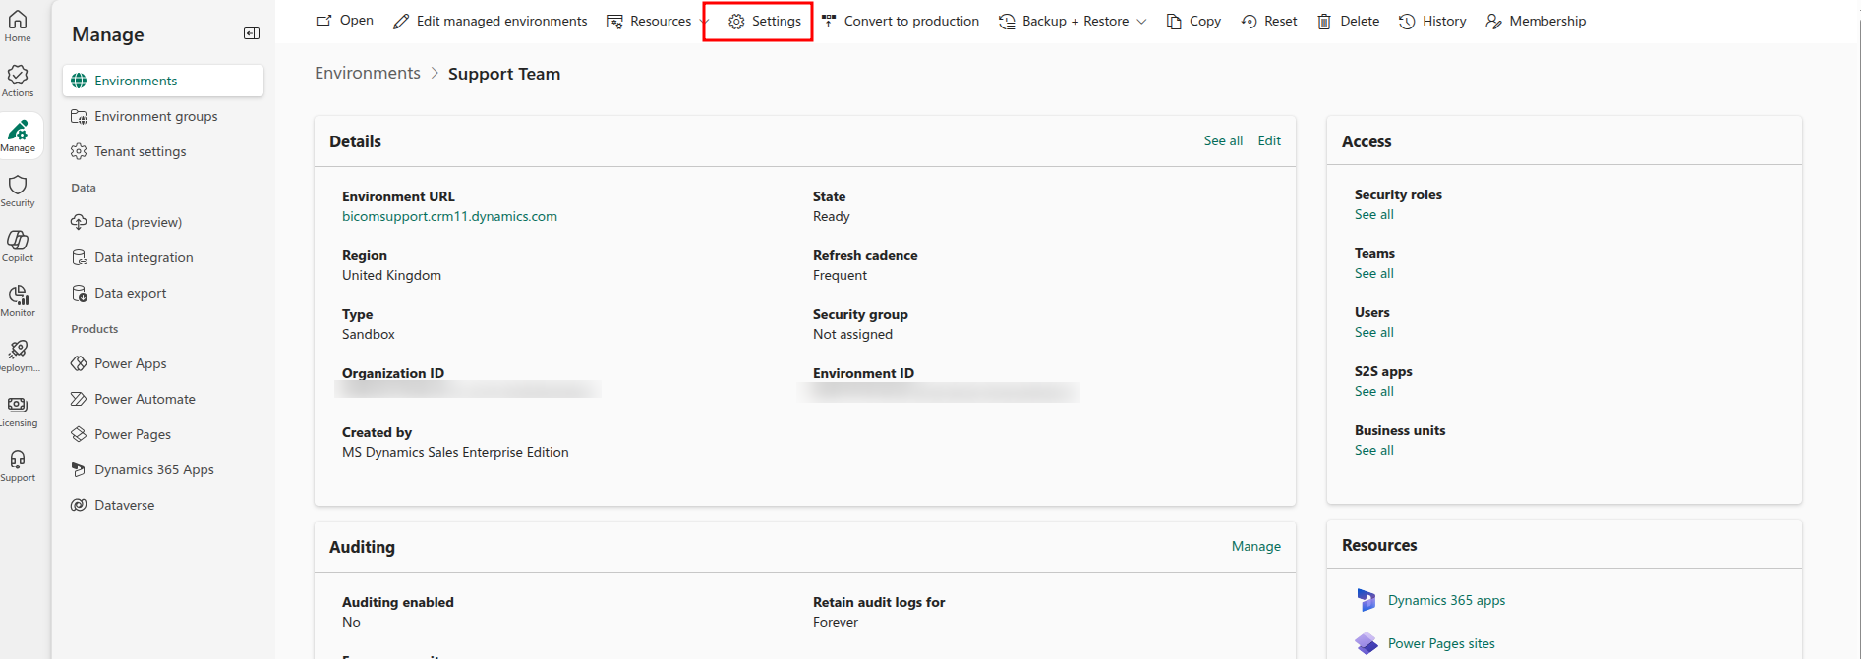This screenshot has height=659, width=1861.
Task: Open Security in left rail
Action: coord(18,192)
